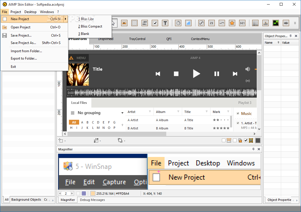301x212 pixels.
Task: Toggle checkbox left of burst effect icon
Action: (235, 140)
